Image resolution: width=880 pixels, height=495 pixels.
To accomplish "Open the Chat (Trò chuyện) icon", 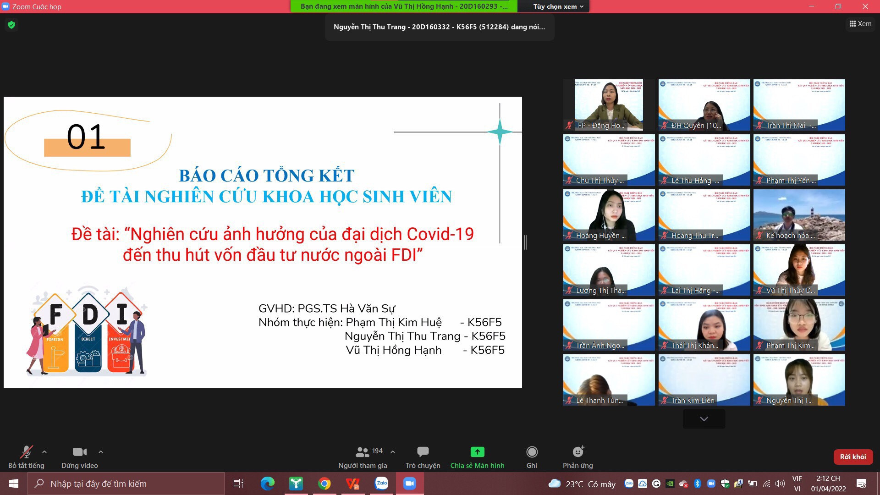I will pyautogui.click(x=423, y=452).
